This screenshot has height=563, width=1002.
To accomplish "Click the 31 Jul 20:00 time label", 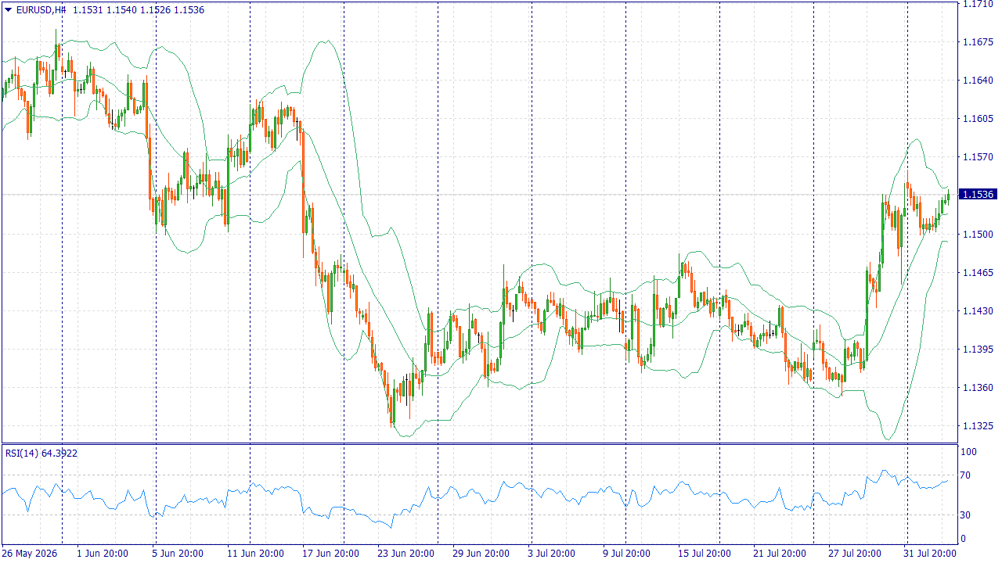I will (928, 554).
